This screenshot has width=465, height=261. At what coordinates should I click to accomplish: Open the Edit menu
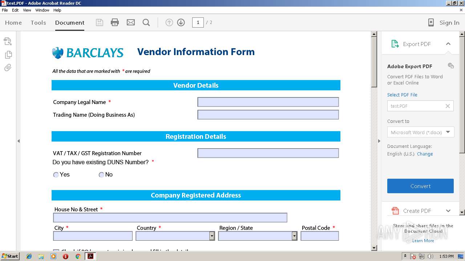pos(15,10)
